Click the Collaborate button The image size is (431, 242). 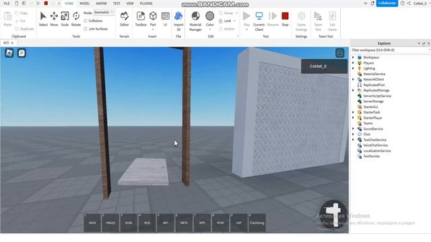click(x=387, y=3)
